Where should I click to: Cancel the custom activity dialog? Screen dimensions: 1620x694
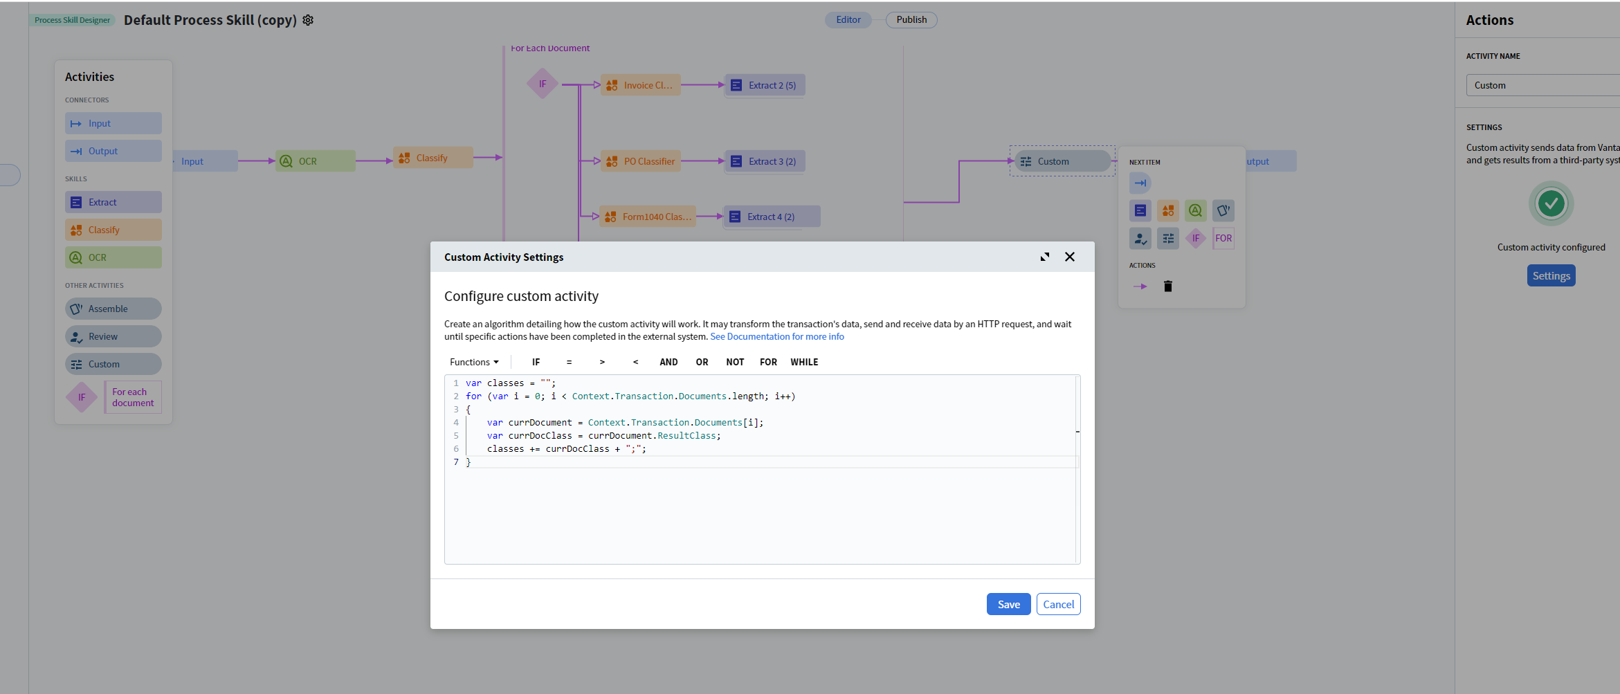(1058, 604)
